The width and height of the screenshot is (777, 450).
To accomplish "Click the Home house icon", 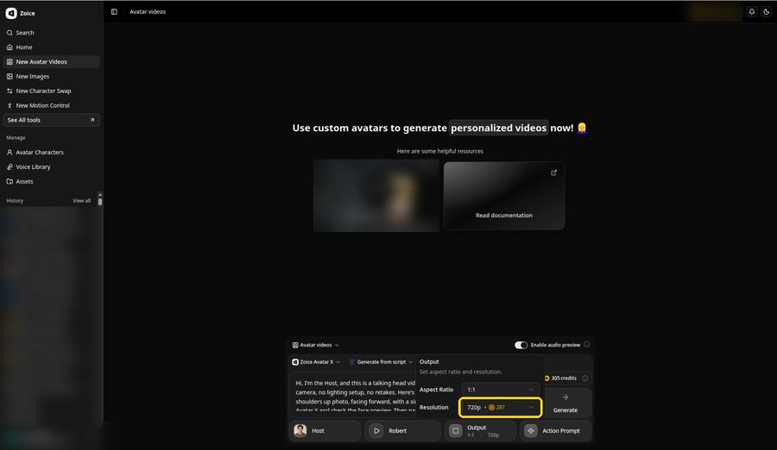I will [x=9, y=47].
